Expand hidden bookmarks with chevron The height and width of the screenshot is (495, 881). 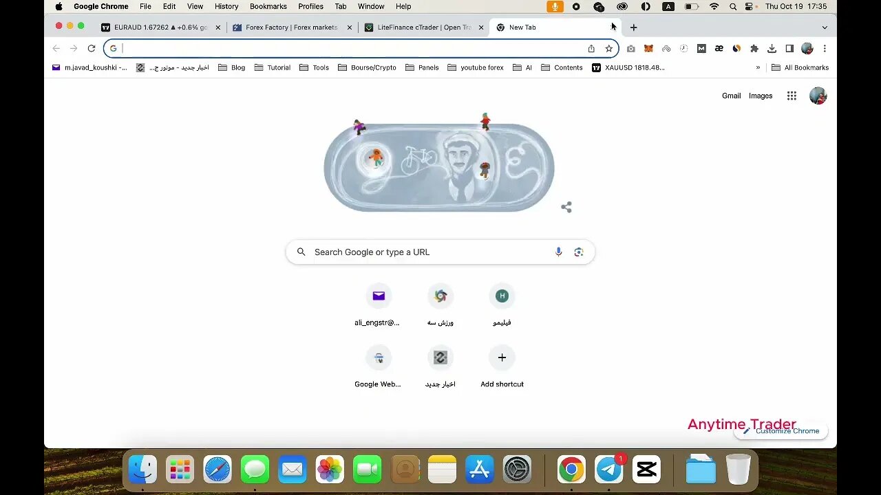(x=758, y=68)
